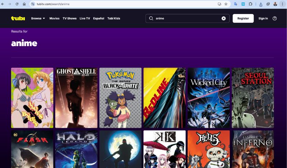287x168 pixels.
Task: Open the Seoul Station poster
Action: pos(253,98)
